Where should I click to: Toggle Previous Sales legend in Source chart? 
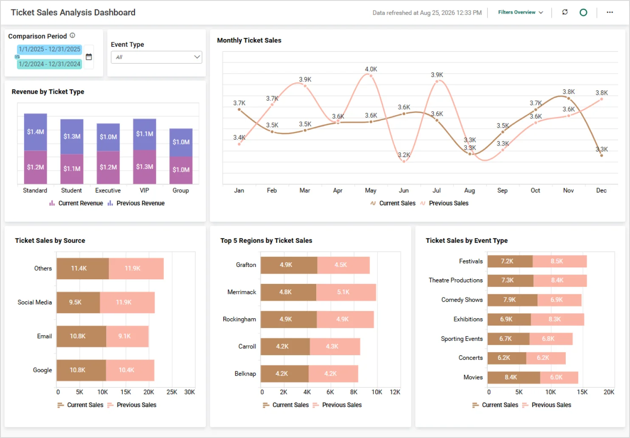(132, 405)
